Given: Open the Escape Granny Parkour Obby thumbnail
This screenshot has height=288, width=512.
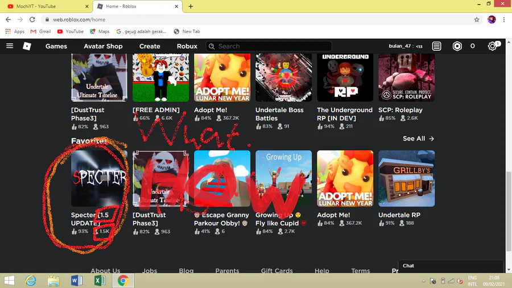Looking at the screenshot, I should point(222,178).
